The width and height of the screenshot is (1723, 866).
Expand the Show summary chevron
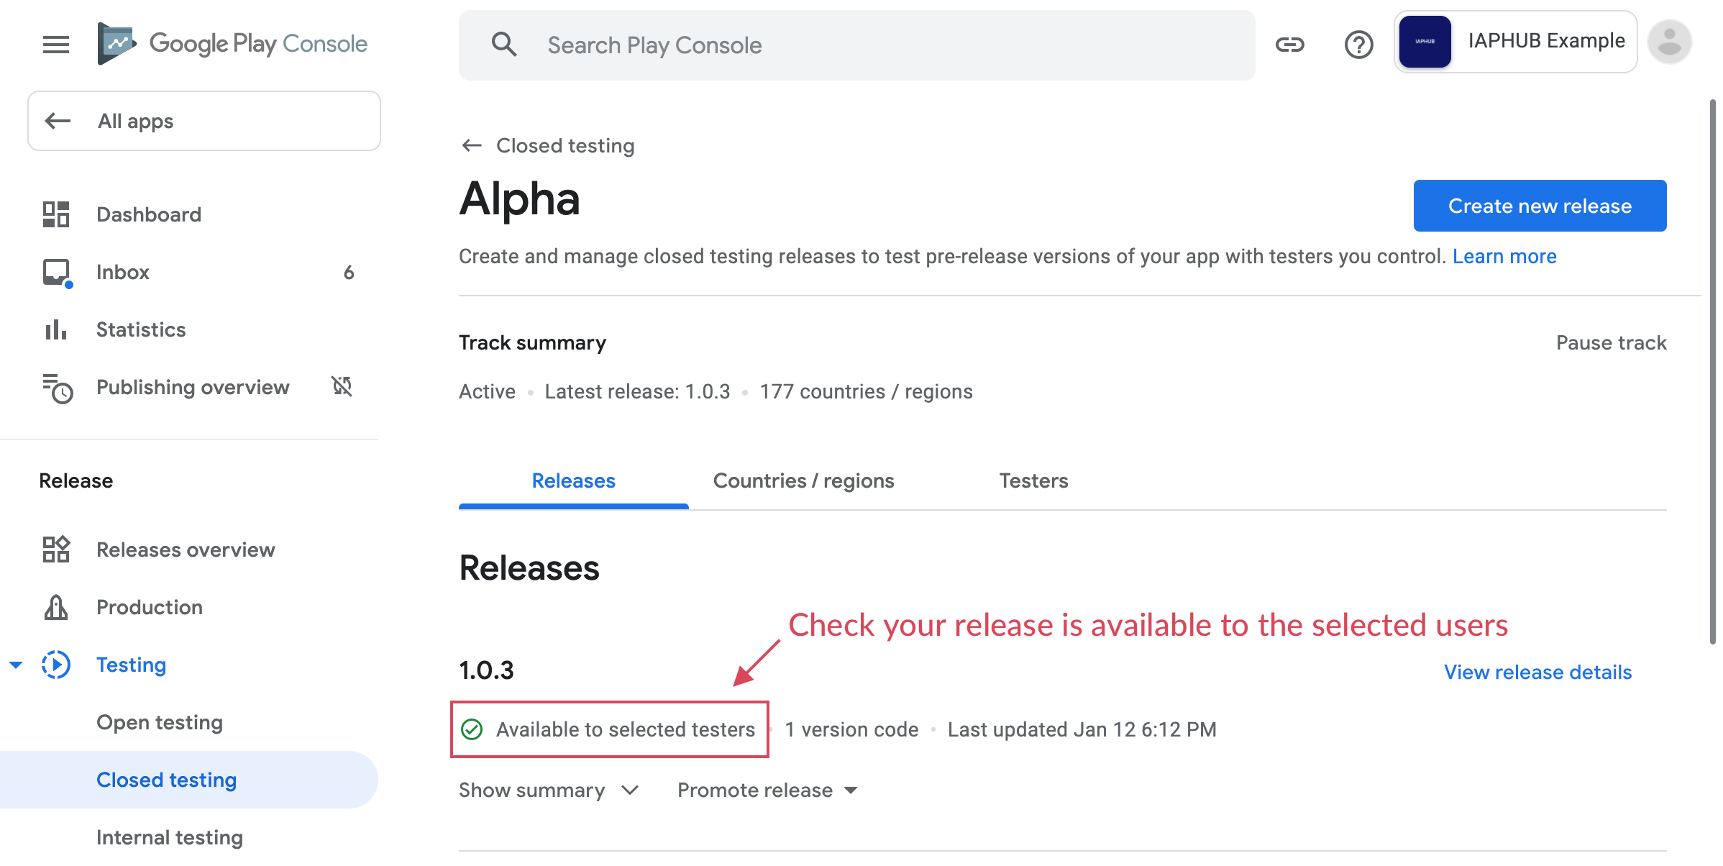coord(630,790)
